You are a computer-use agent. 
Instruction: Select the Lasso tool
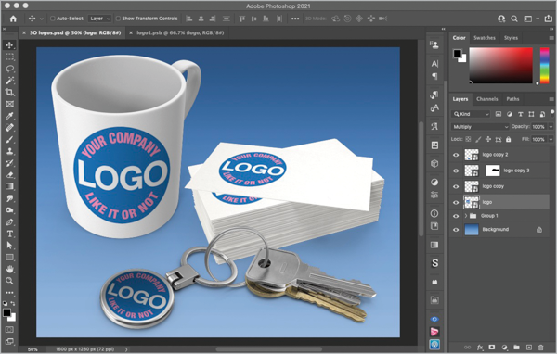(9, 69)
